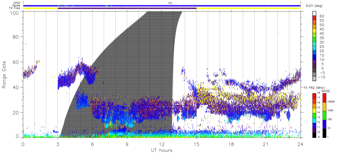Click the 'NOISE' legend title at lower right
This screenshot has width=338, height=156.
(326, 91)
